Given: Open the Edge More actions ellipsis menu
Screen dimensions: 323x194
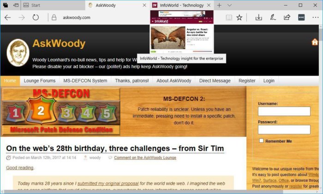Looking at the screenshot, I should coord(315,18).
